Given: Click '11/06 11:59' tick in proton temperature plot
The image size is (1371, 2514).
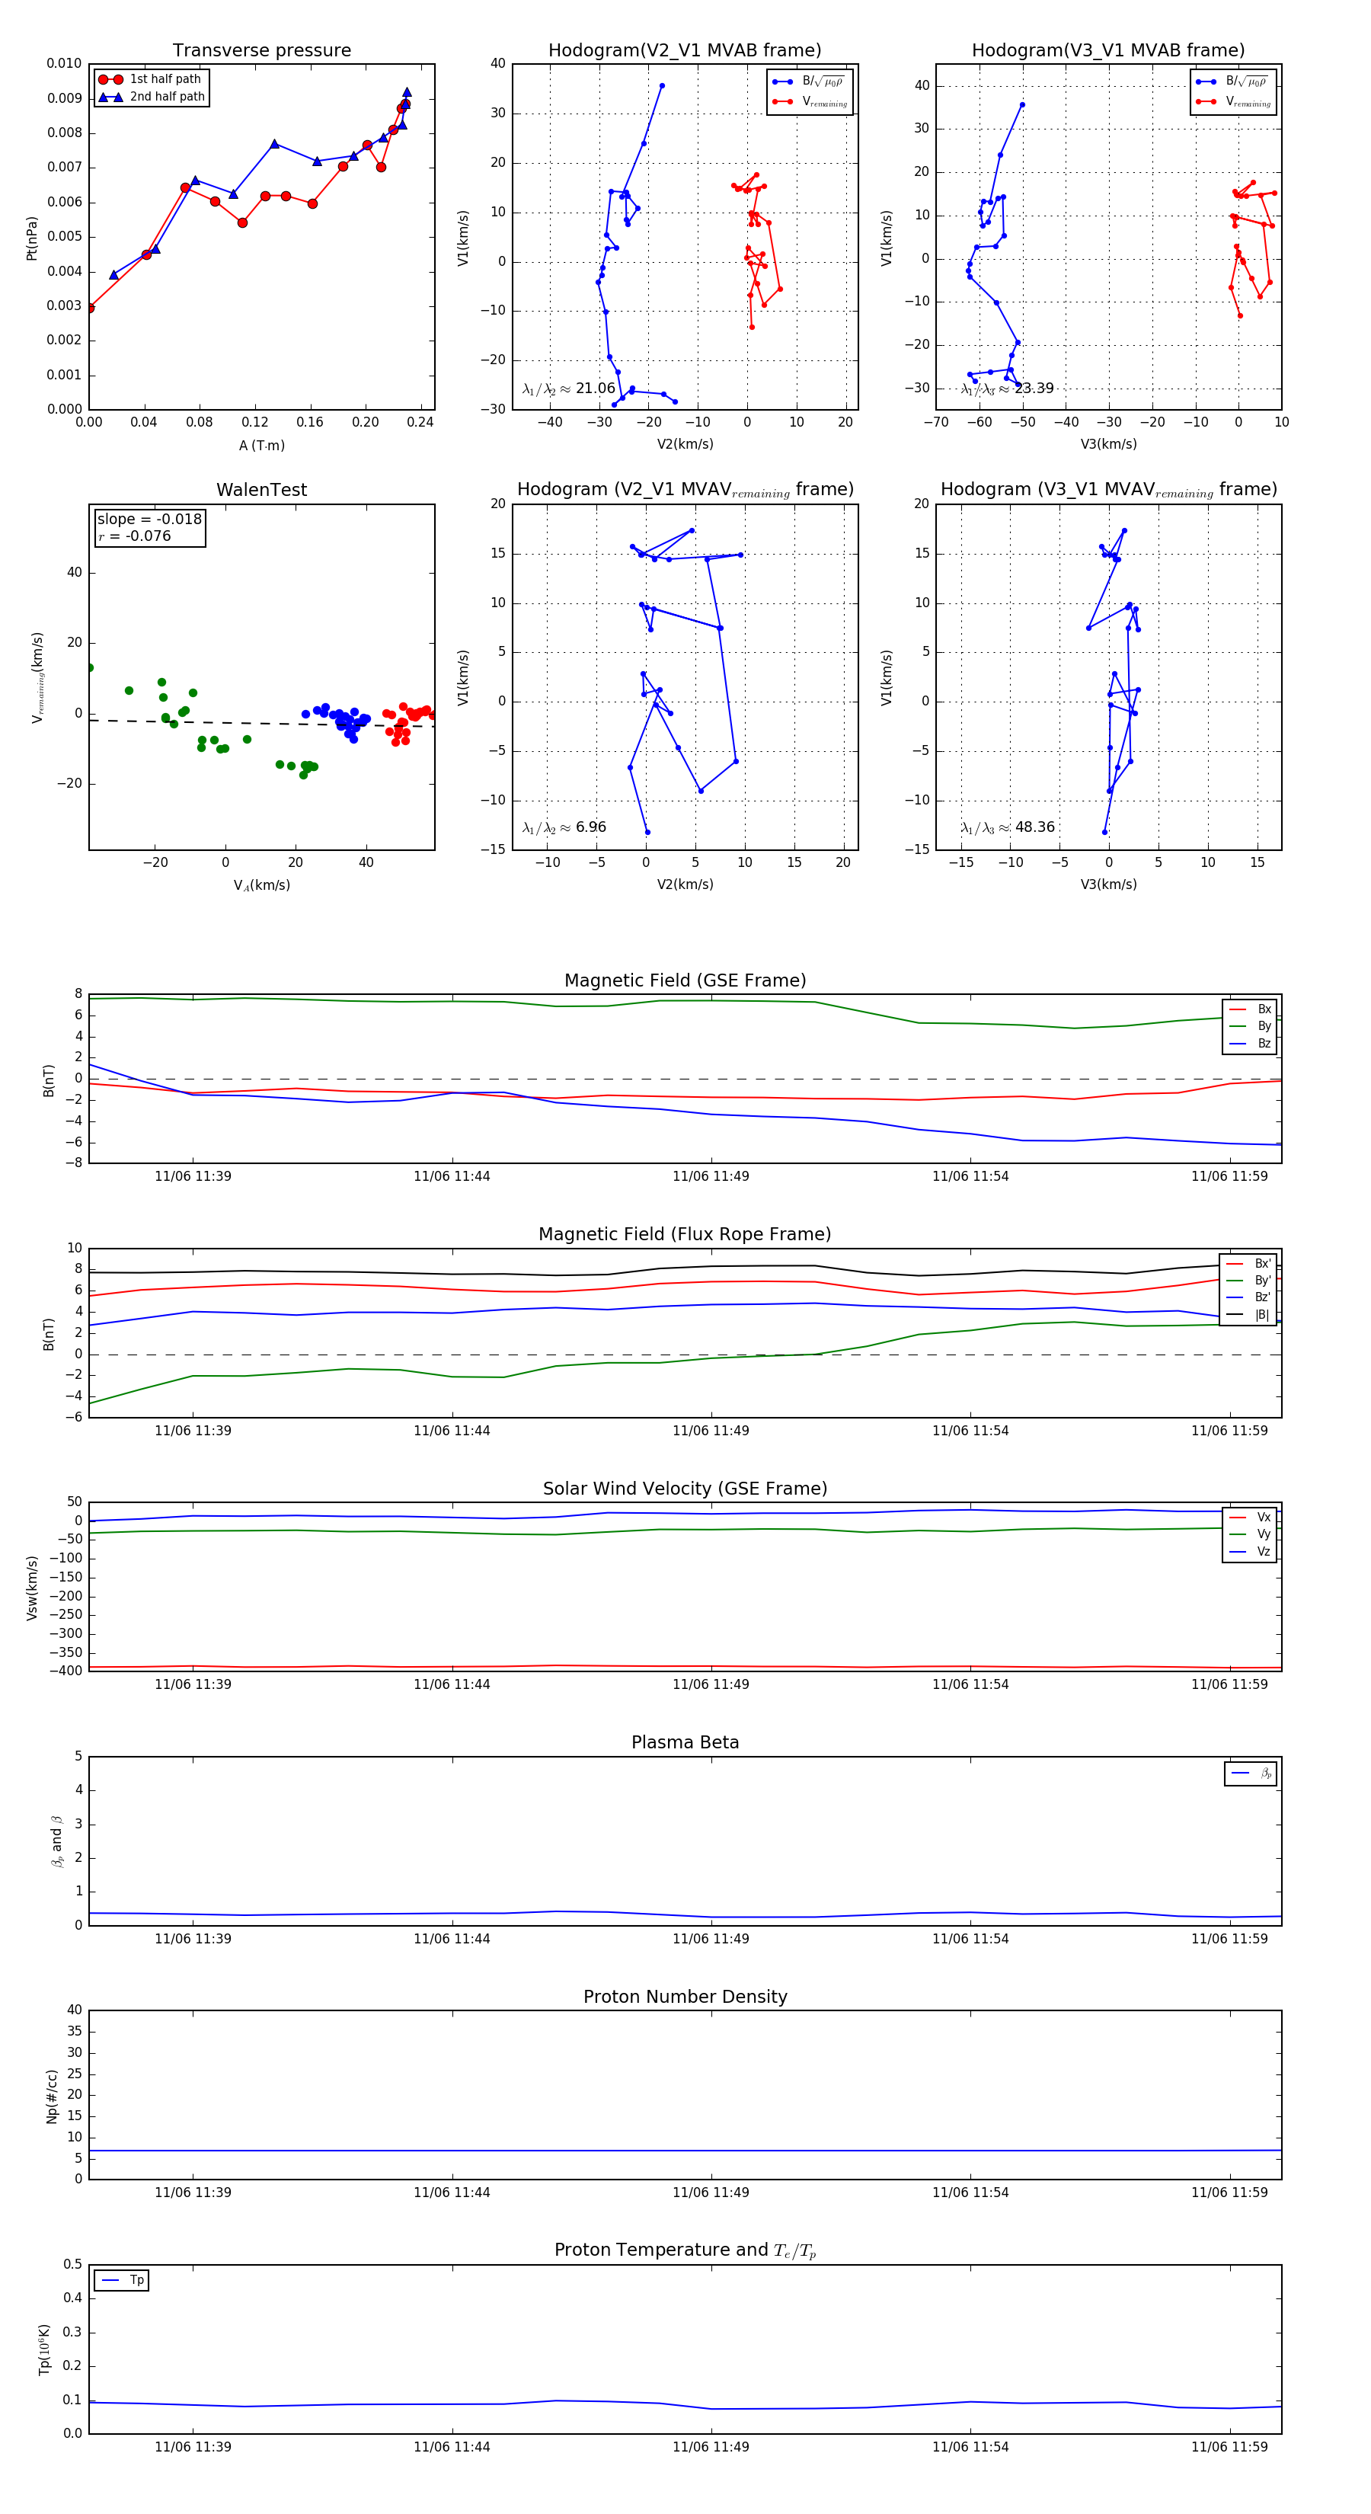Looking at the screenshot, I should [1229, 2447].
